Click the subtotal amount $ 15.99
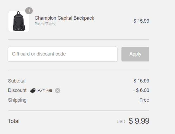 pyautogui.click(x=141, y=81)
